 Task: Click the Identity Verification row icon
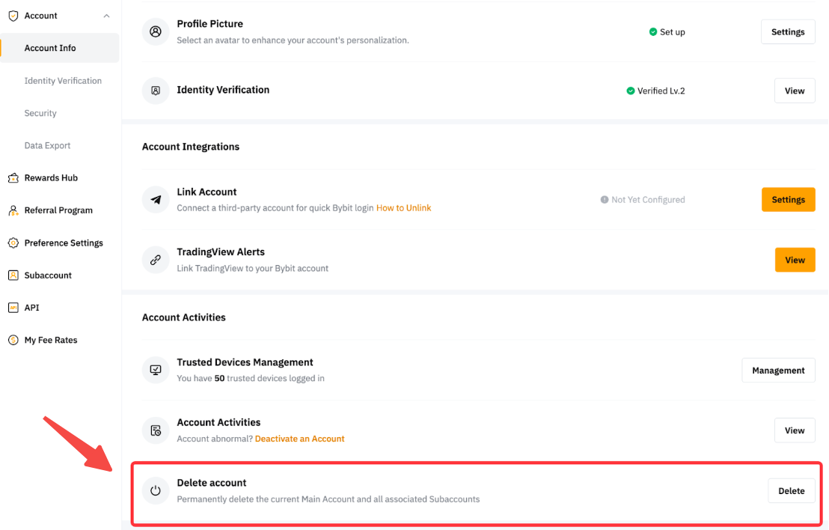tap(156, 91)
